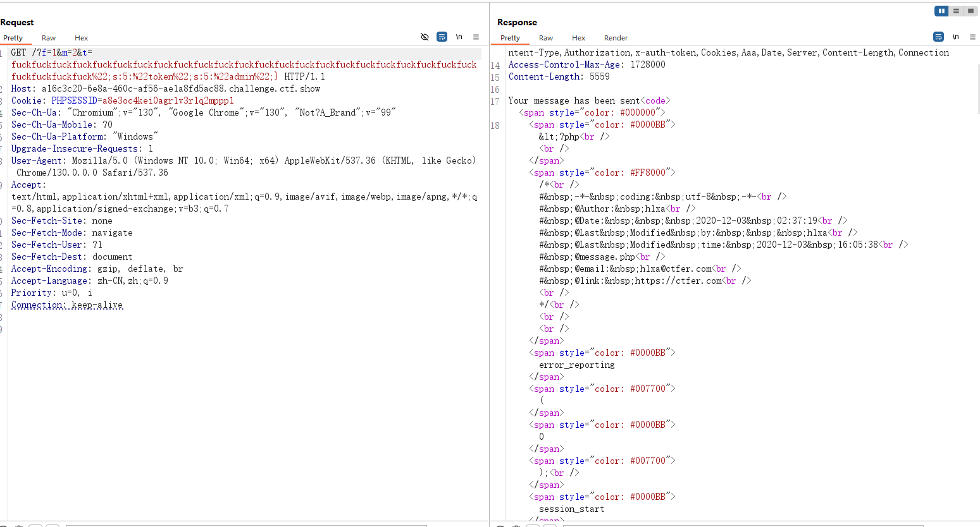Open the Response panel hamburger menu
The height and width of the screenshot is (527, 980).
pyautogui.click(x=972, y=37)
